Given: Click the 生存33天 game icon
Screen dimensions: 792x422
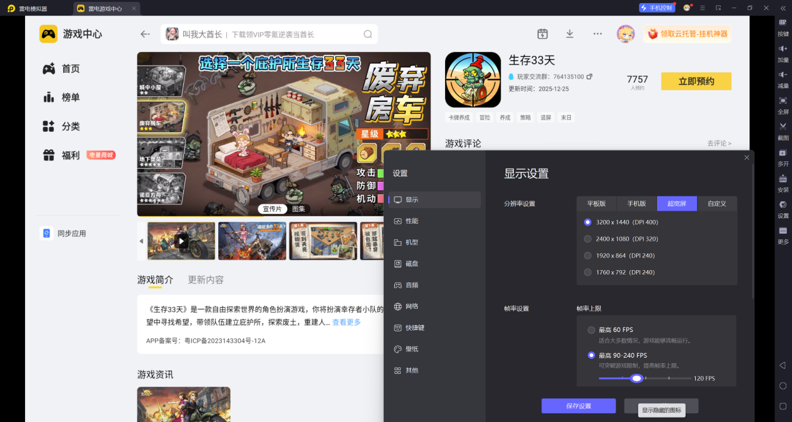Looking at the screenshot, I should click(x=473, y=79).
